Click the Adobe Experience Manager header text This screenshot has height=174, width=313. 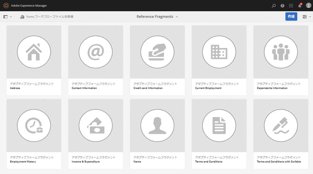[29, 5]
